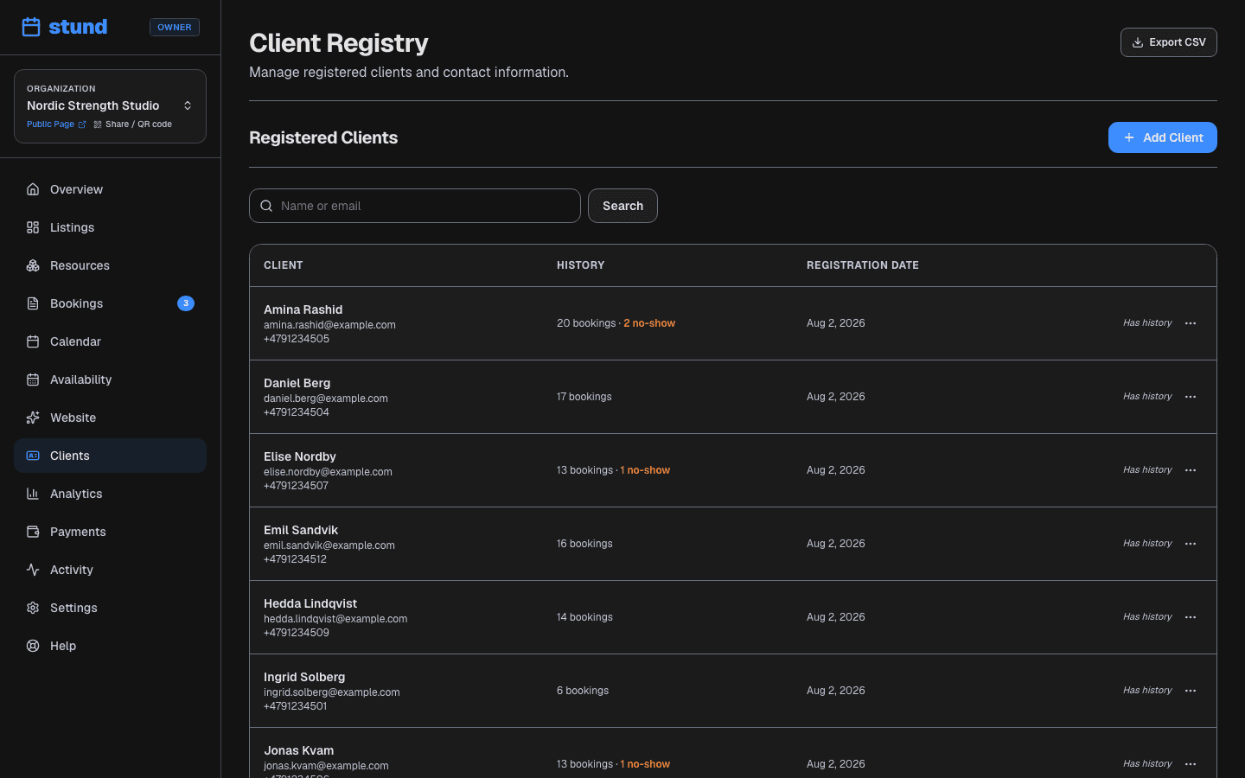Screen dimensions: 1245x778
Task: Click the Calendar icon in sidebar
Action: coord(33,341)
